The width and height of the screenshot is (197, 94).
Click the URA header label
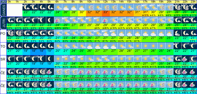pos(3,2)
